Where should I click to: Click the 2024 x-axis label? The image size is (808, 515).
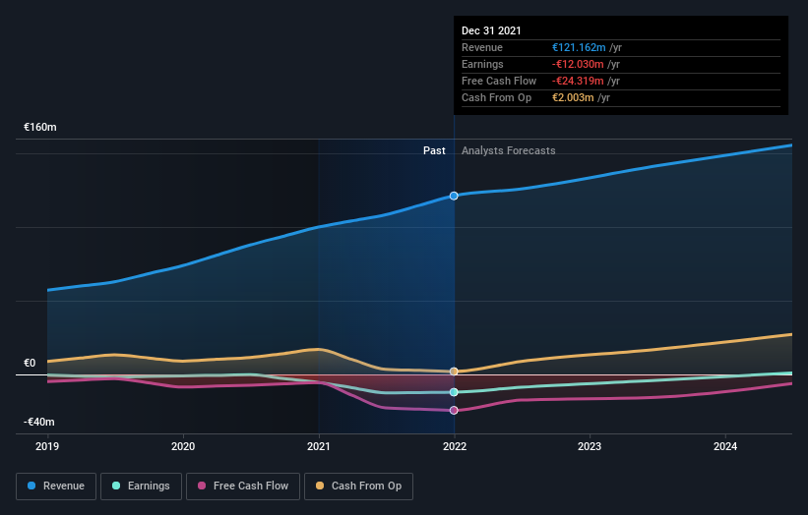[x=725, y=446]
